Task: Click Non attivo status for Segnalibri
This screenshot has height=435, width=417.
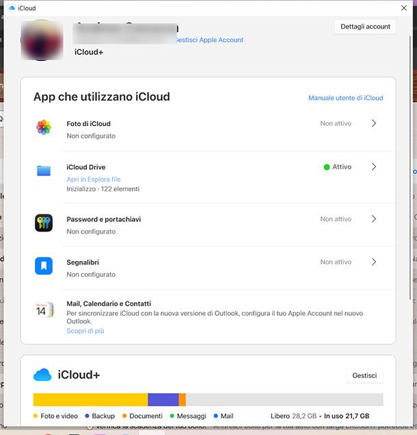Action: 336,262
